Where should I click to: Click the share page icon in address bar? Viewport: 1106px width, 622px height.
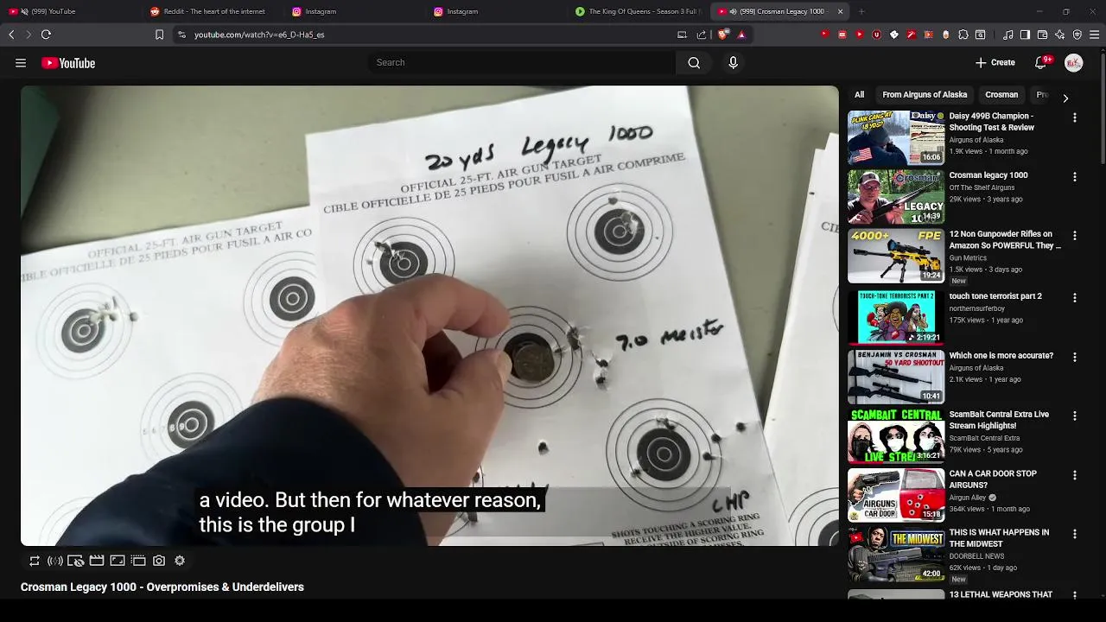pos(702,35)
